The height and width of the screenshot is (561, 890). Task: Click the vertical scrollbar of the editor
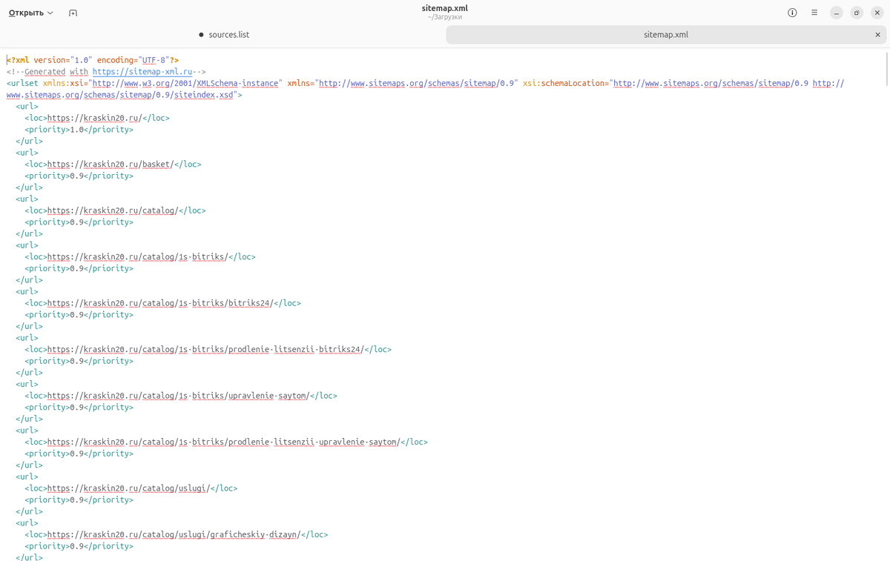coord(886,70)
